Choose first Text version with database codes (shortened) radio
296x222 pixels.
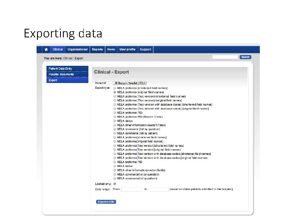[115, 104]
